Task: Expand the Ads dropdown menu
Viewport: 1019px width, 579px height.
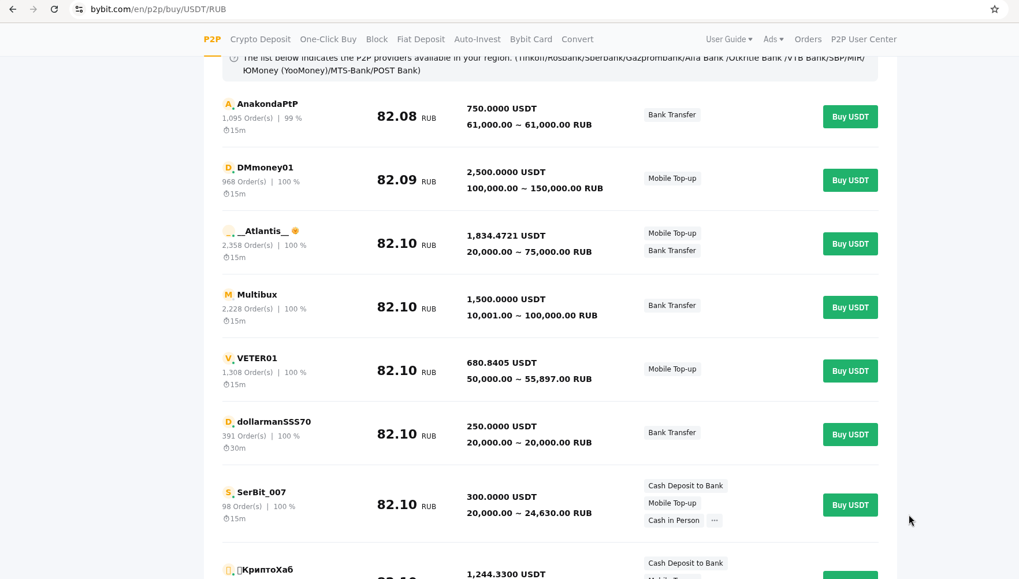Action: pyautogui.click(x=773, y=39)
